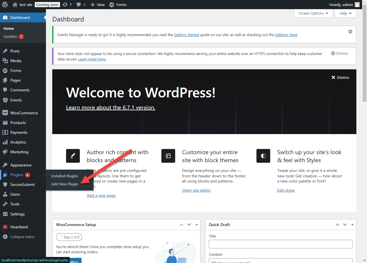Click the Posts pushpin icon

(5, 51)
